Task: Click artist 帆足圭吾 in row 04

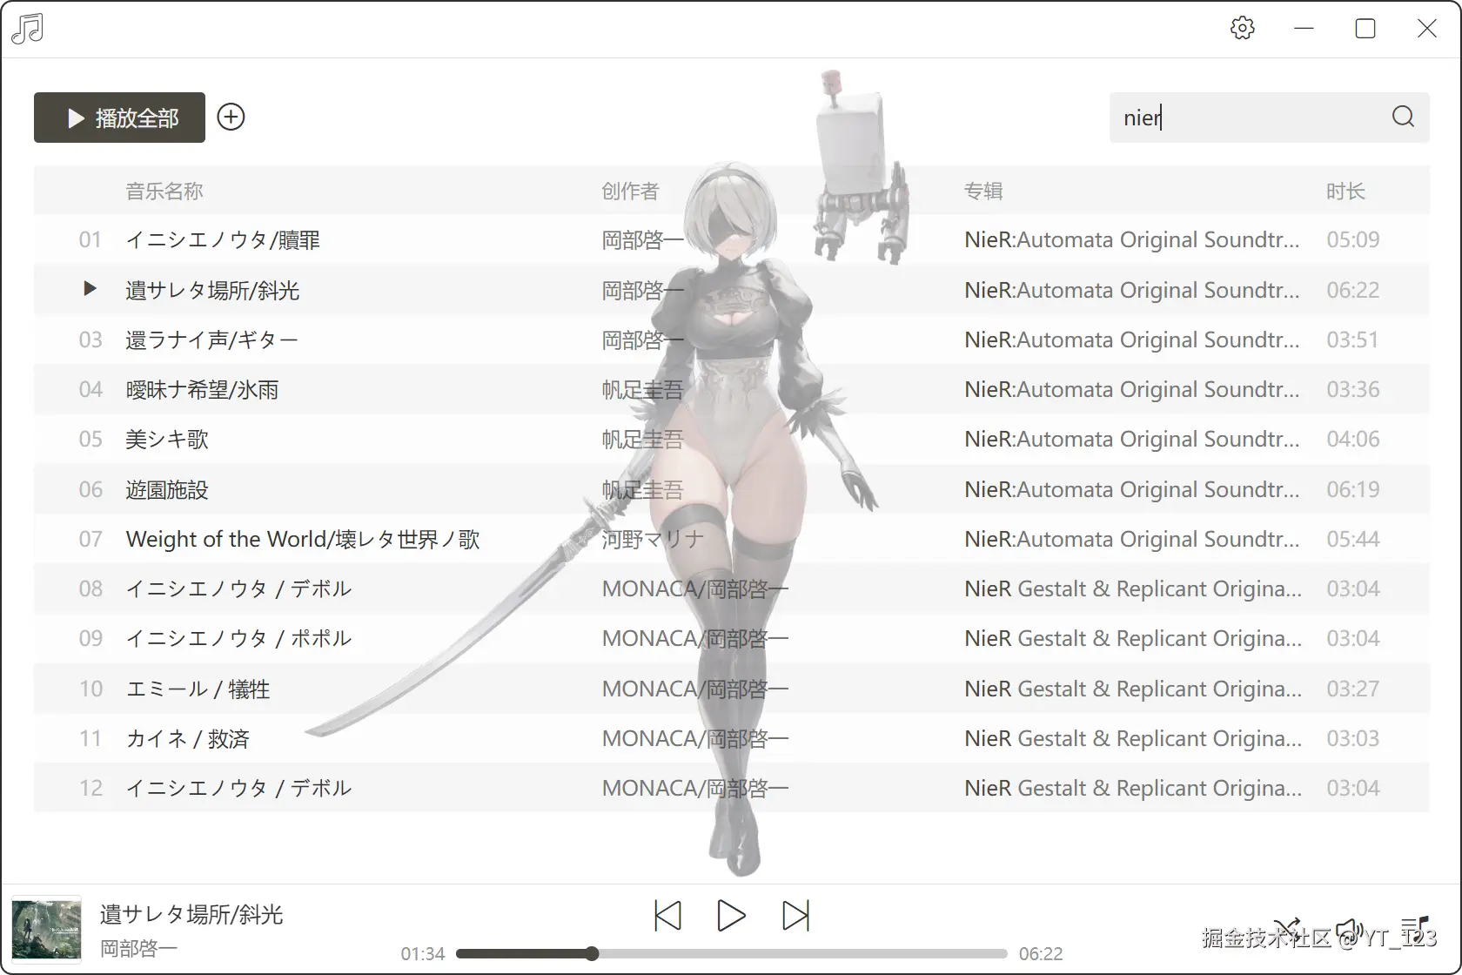Action: click(642, 390)
